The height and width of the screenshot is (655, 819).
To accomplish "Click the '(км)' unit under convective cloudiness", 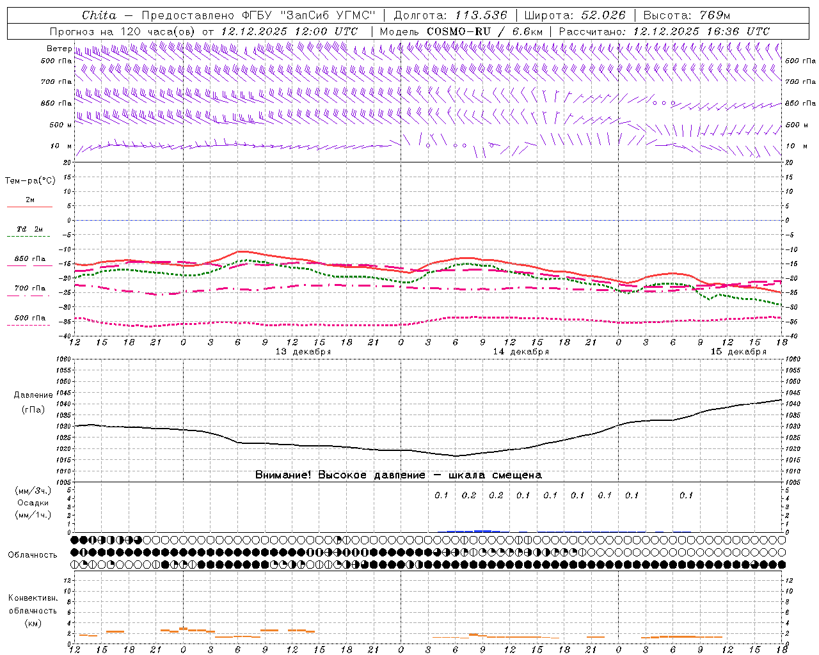I will (x=33, y=623).
